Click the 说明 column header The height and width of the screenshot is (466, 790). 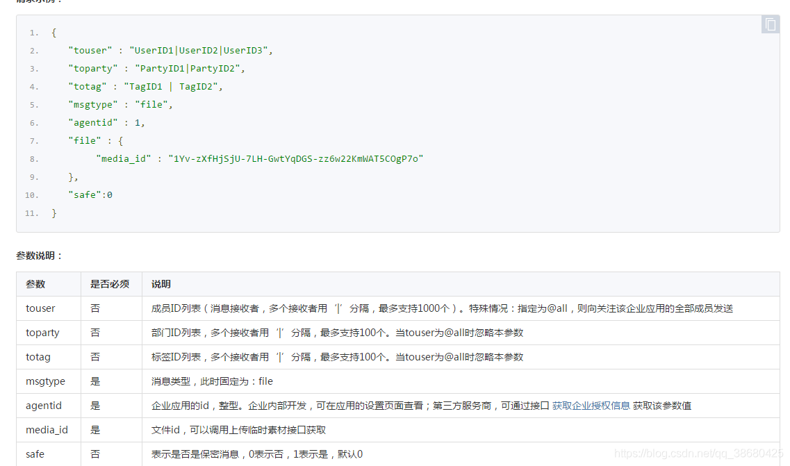coord(161,284)
